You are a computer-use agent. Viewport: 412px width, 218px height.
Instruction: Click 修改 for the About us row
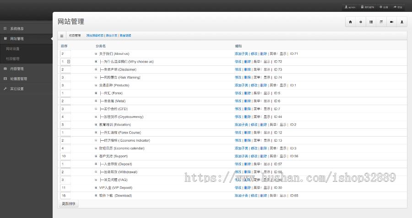tap(254, 54)
